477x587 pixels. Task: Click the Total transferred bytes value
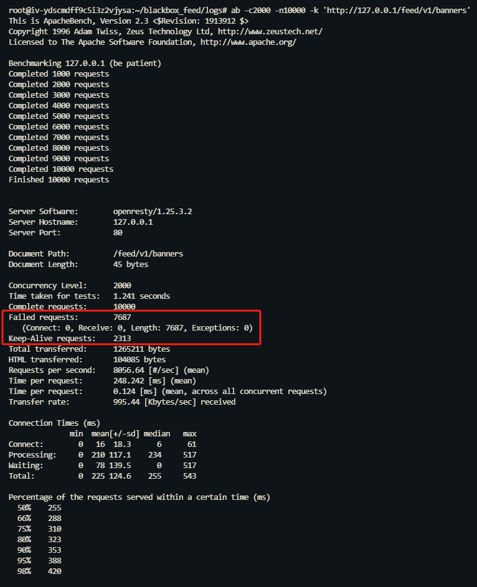(x=141, y=349)
